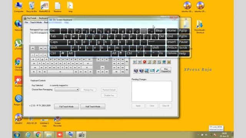Click the yellow envelope Mail specialty button
This screenshot has height=138, width=246.
pos(169,62)
